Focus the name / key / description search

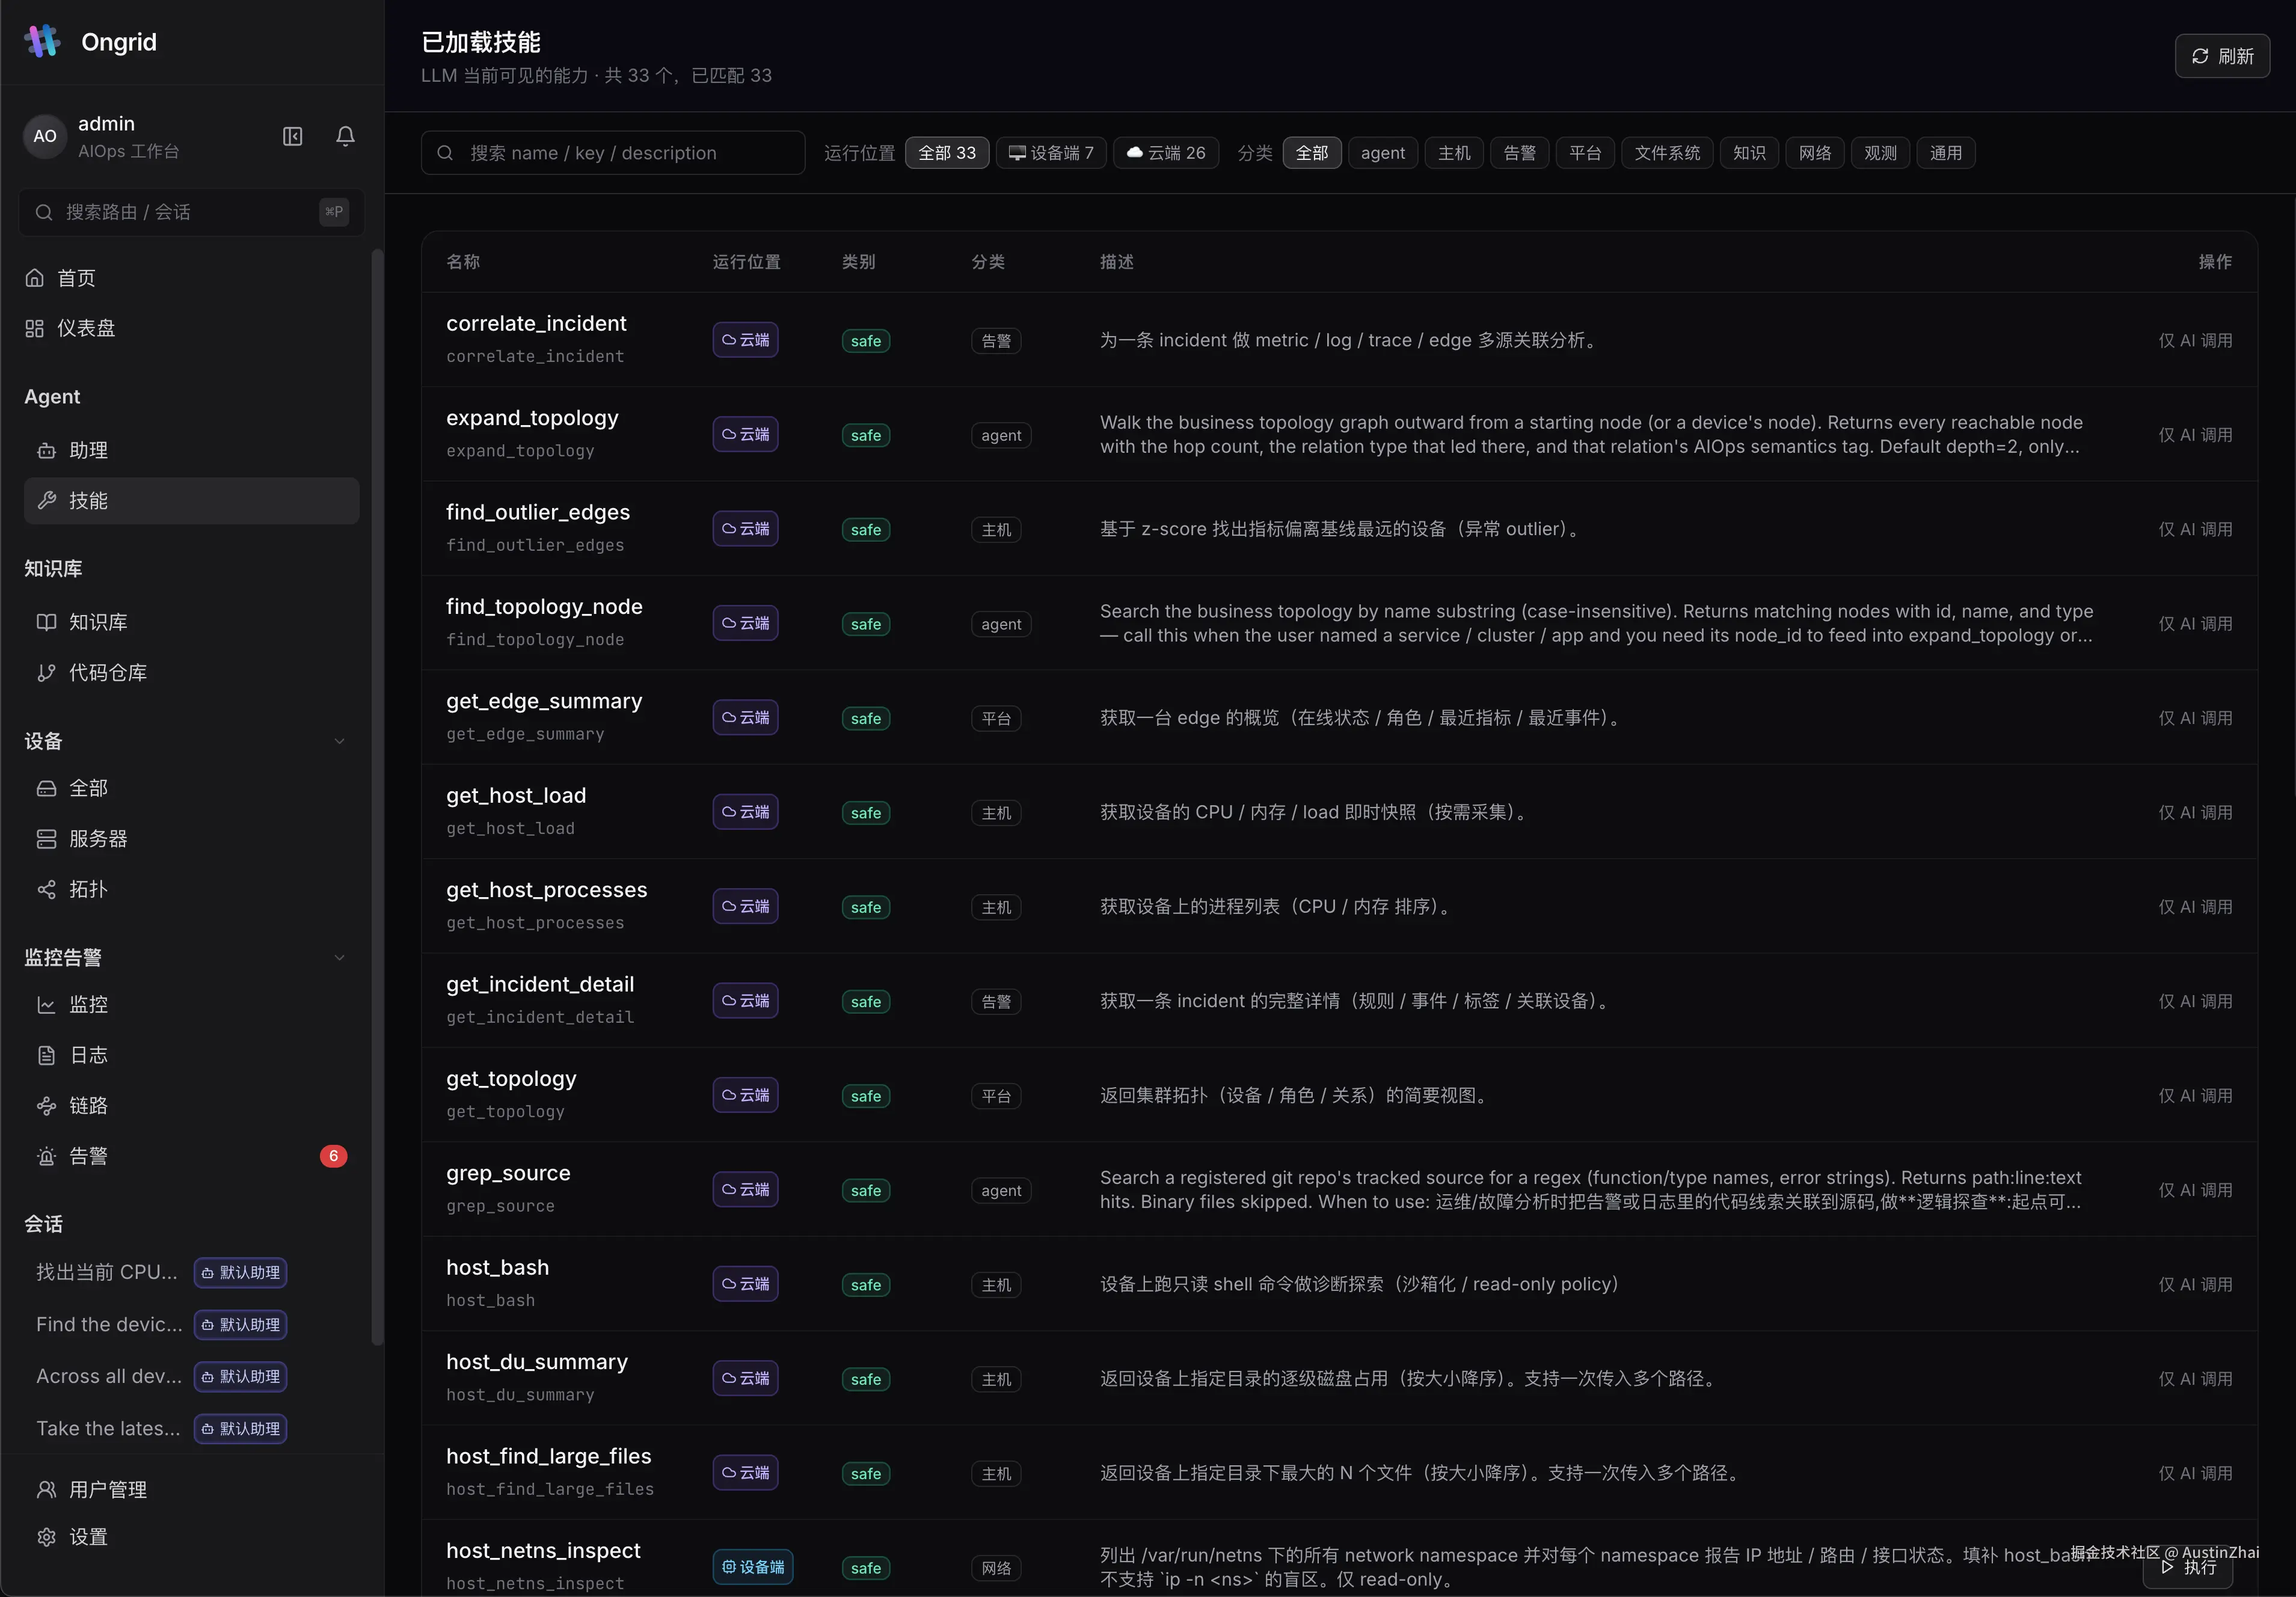coord(612,153)
